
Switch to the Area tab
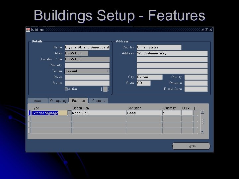(37, 101)
